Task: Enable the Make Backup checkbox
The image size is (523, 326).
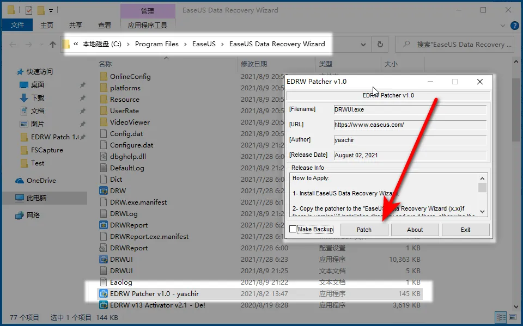Action: click(293, 229)
